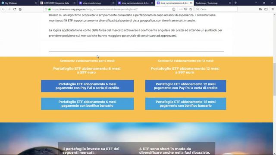276x155 pixels.
Task: Buy 6 mesi ETF with PayPal or card
Action: coord(87,86)
